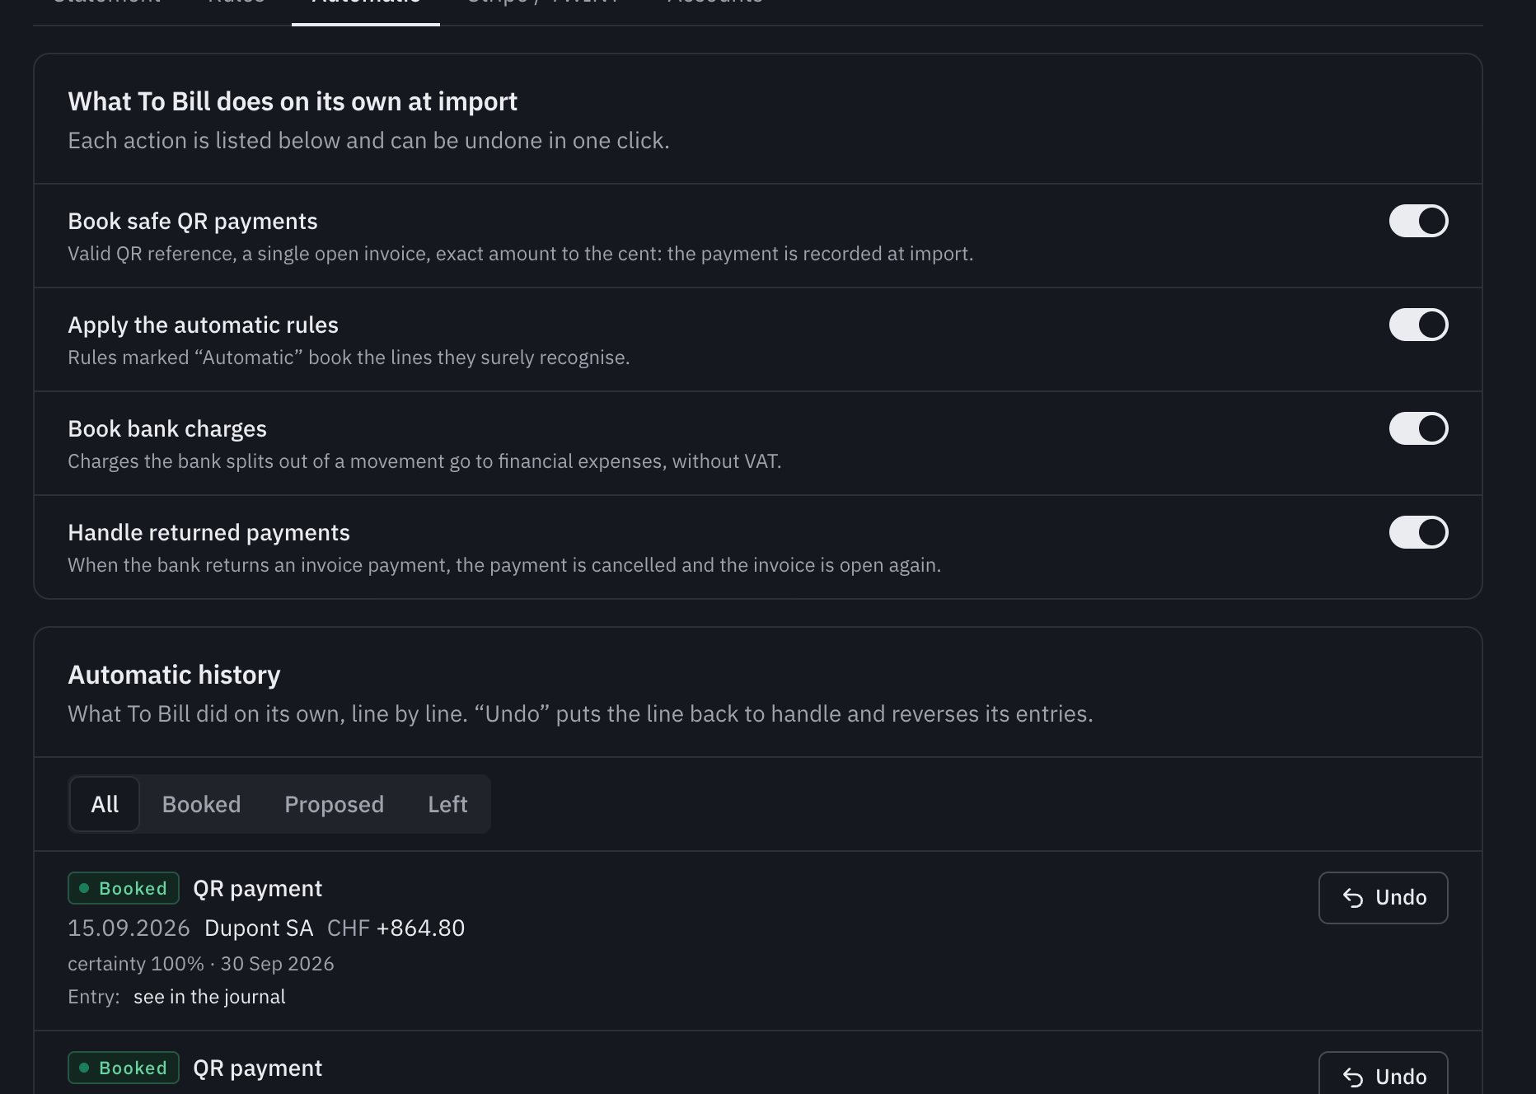Disable Book safe QR payments switch
This screenshot has height=1094, width=1536.
[x=1418, y=221]
